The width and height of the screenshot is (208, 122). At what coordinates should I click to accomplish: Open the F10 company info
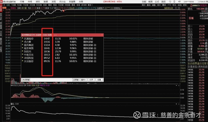click(x=169, y=5)
